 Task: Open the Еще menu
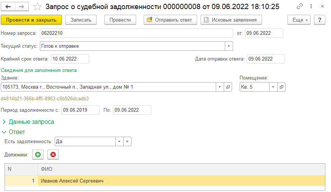299,20
